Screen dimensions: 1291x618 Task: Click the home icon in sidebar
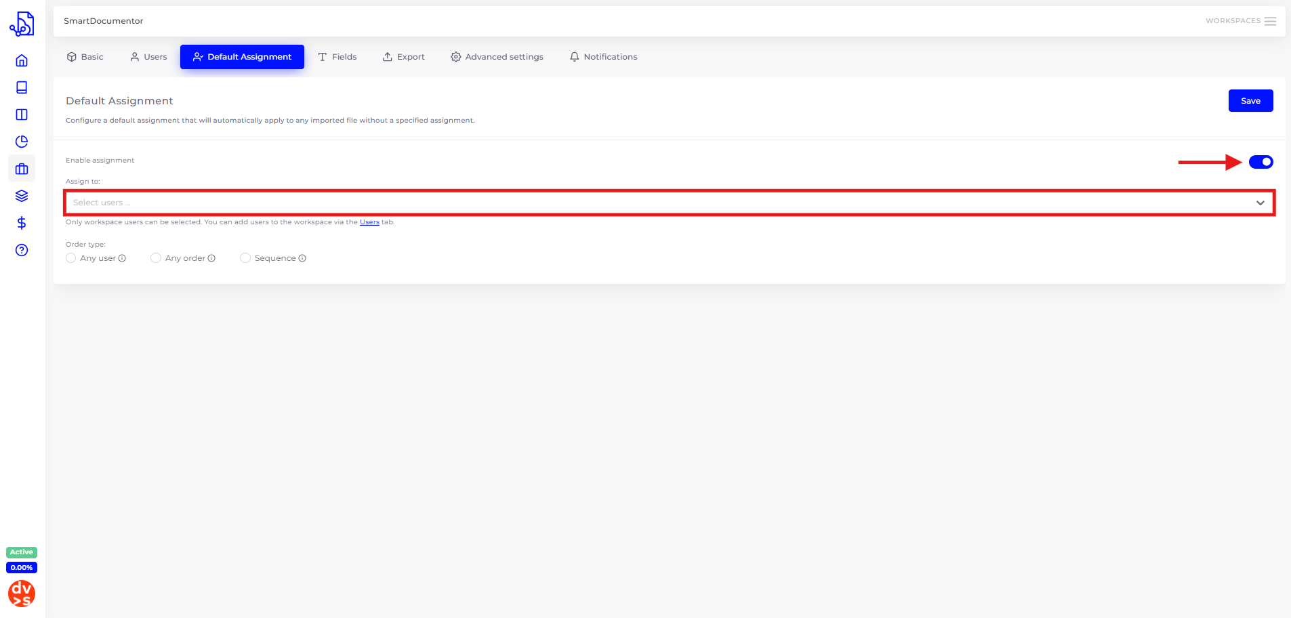22,60
